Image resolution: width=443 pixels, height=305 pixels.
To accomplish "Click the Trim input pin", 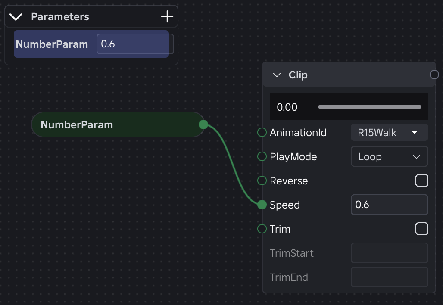I will [262, 229].
